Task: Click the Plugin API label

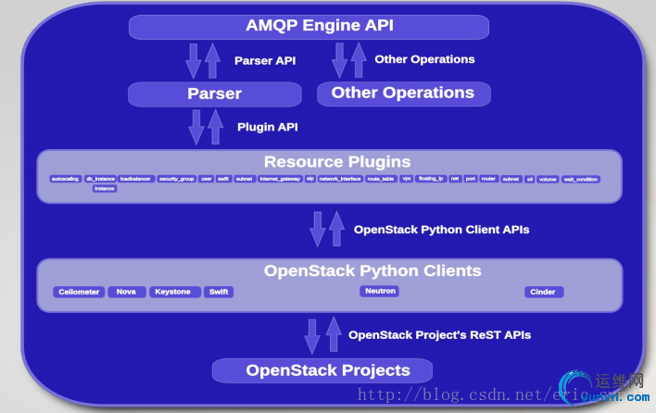Action: [268, 127]
